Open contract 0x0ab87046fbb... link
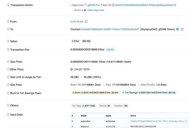This screenshot has height=128, width=189. (110, 29)
